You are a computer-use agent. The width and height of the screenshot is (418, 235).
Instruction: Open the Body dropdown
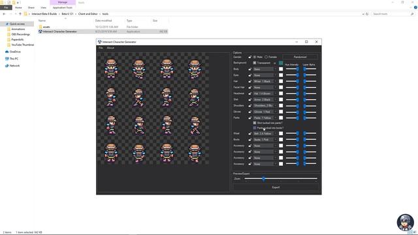pyautogui.click(x=265, y=69)
